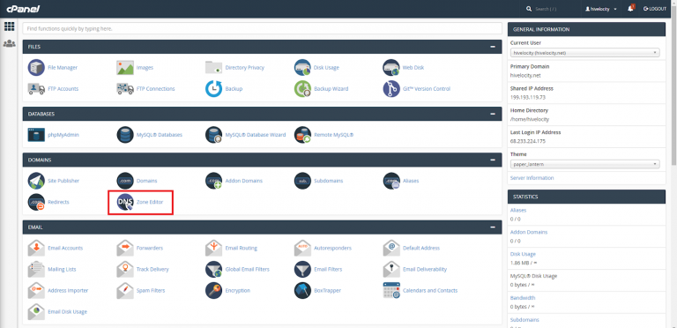
Task: Click the Logout button
Action: 655,9
